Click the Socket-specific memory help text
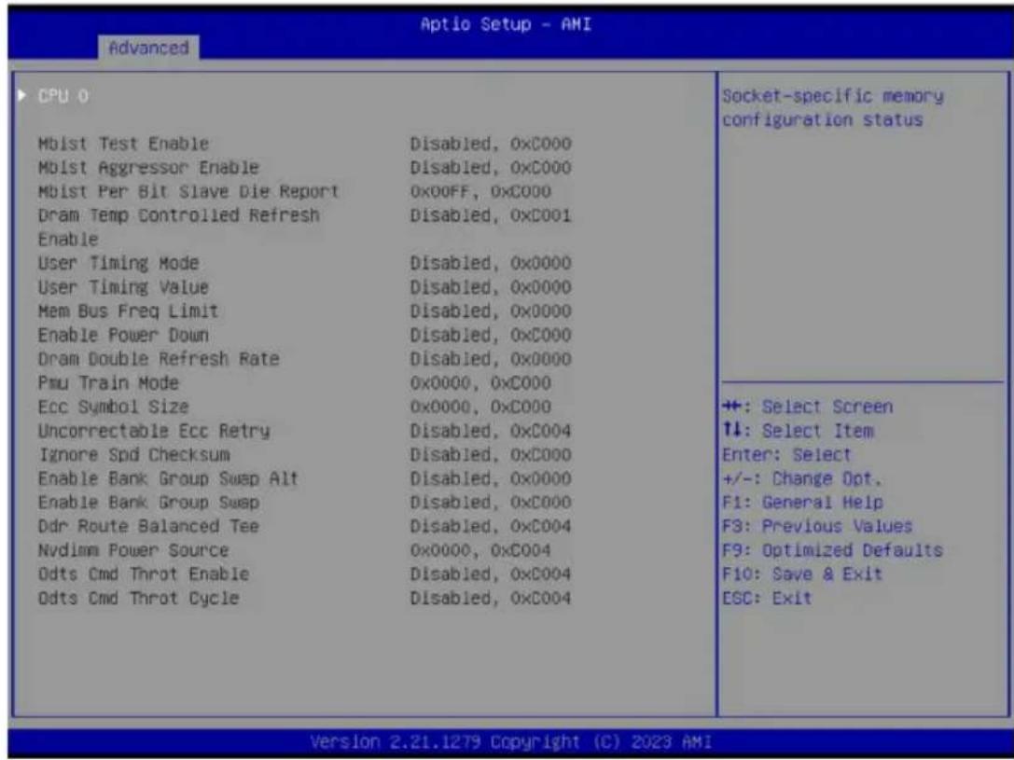Viewport: 1014px width, 760px height. 833,108
